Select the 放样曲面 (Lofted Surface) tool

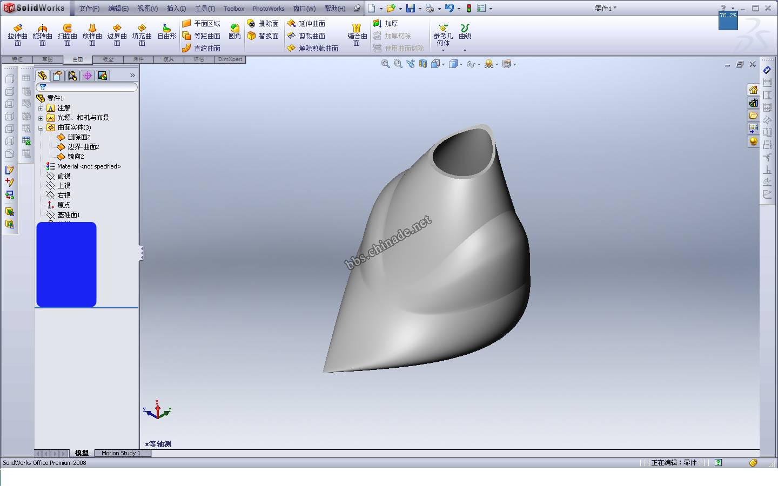92,35
